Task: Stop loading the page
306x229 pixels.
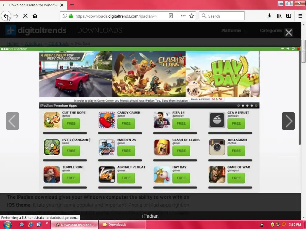Action: coord(25,16)
